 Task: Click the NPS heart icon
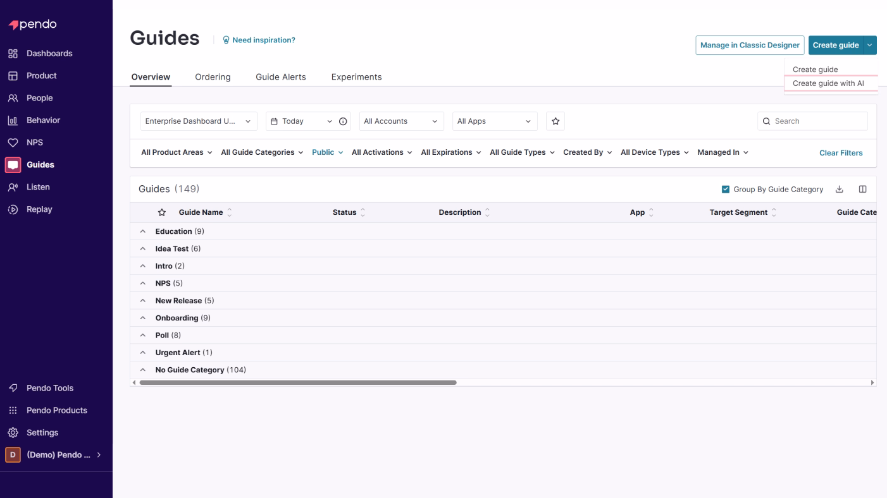pos(13,143)
